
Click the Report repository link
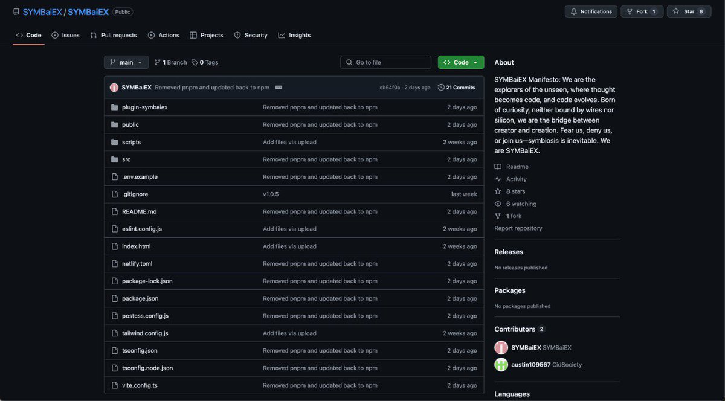[x=518, y=228]
